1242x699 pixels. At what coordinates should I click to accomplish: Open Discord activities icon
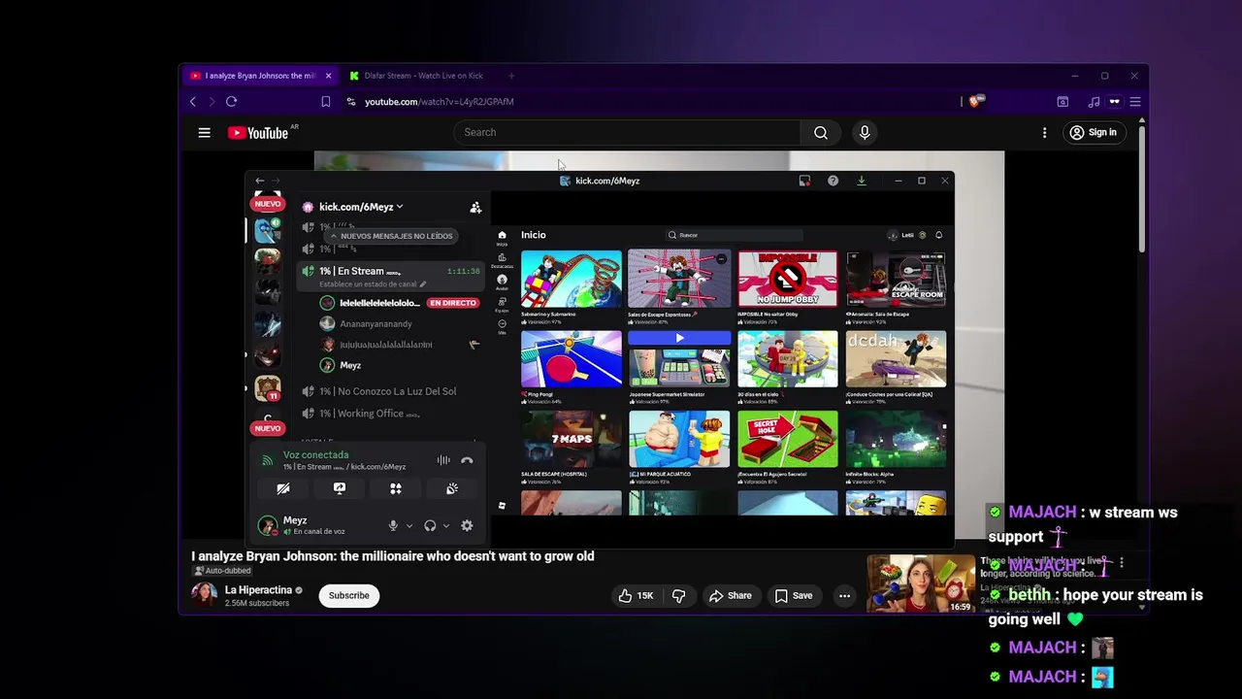click(x=396, y=488)
